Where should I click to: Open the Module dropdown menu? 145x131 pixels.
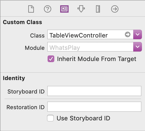tap(137, 47)
